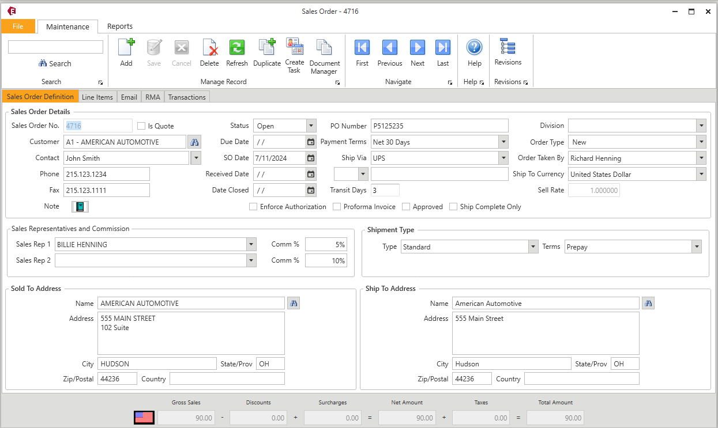Viewport: 718px width, 428px height.
Task: Check the Approved checkbox
Action: [405, 206]
